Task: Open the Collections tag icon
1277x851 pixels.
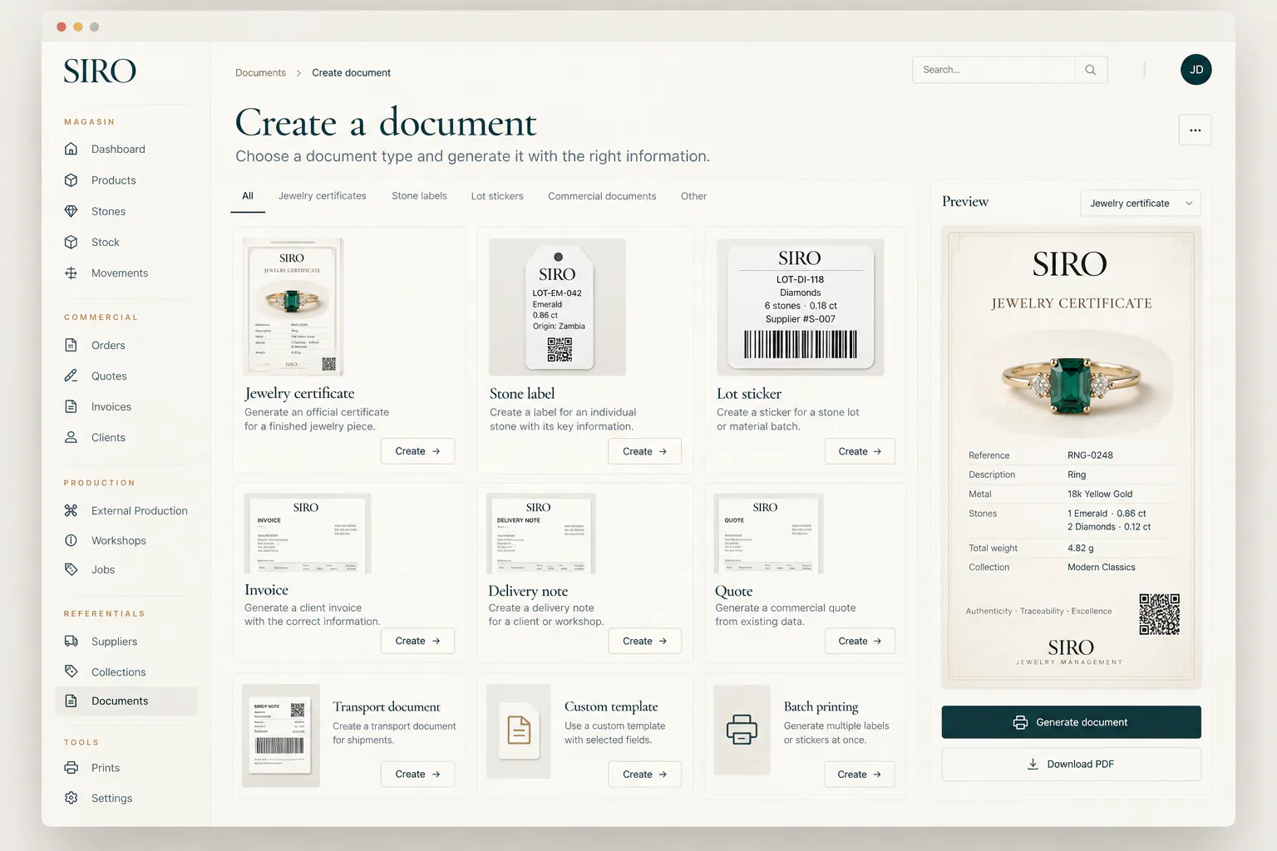Action: 71,671
